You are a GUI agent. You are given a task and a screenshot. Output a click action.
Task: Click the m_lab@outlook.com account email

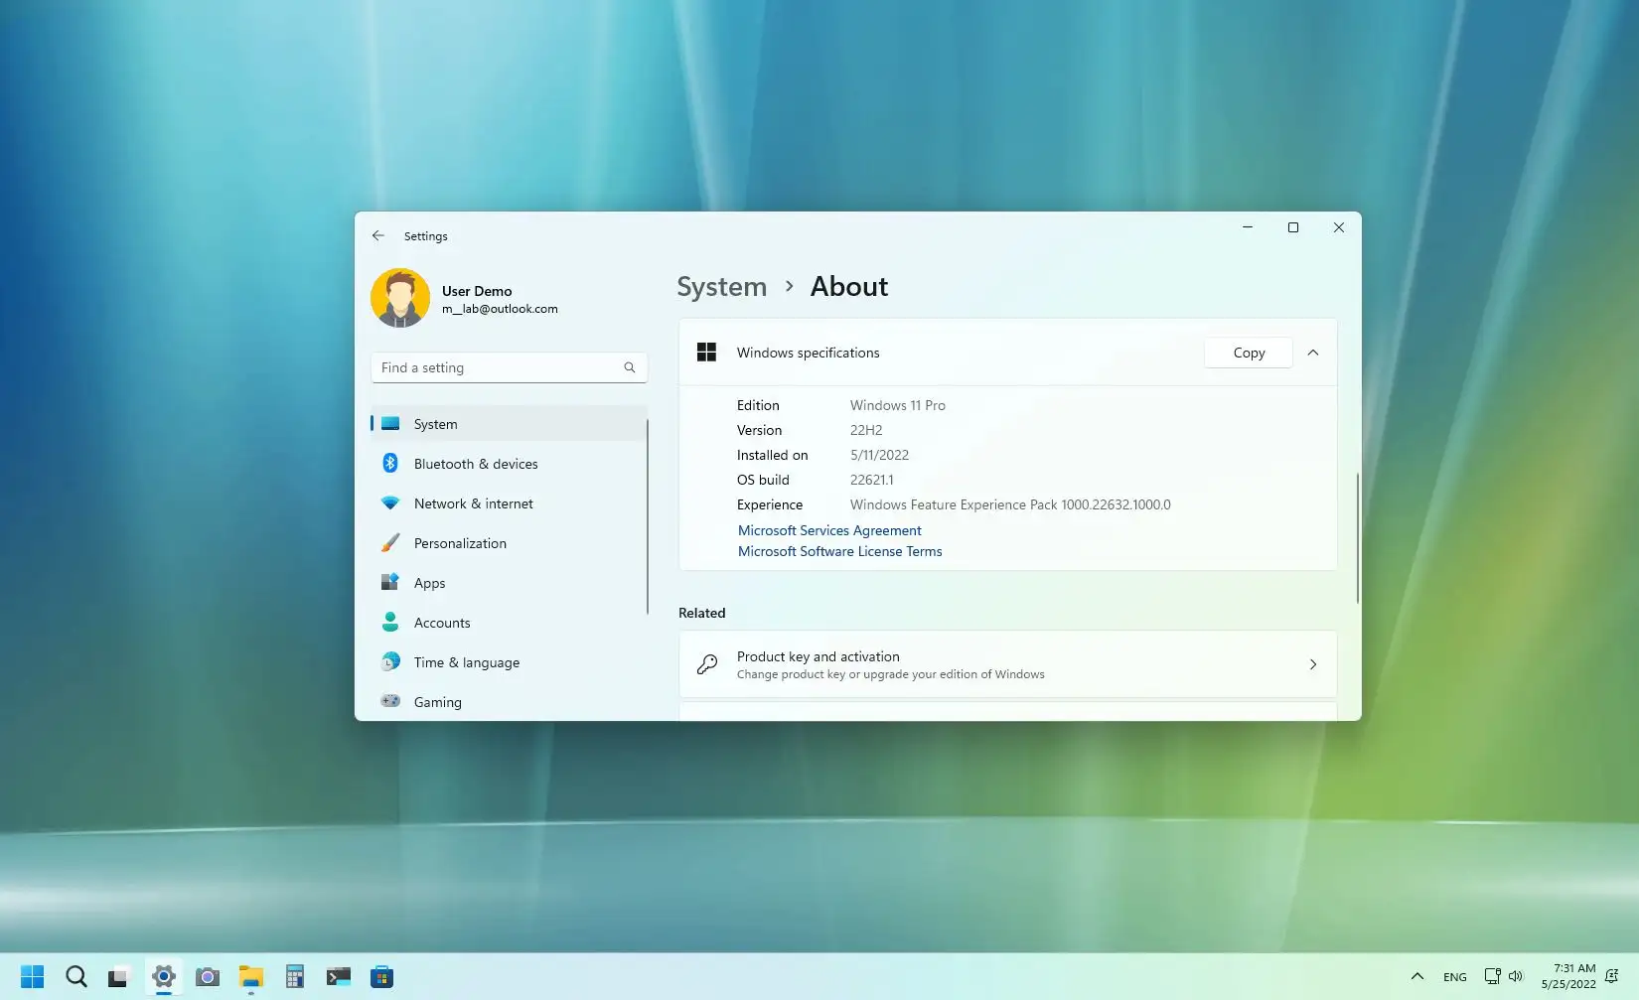500,309
